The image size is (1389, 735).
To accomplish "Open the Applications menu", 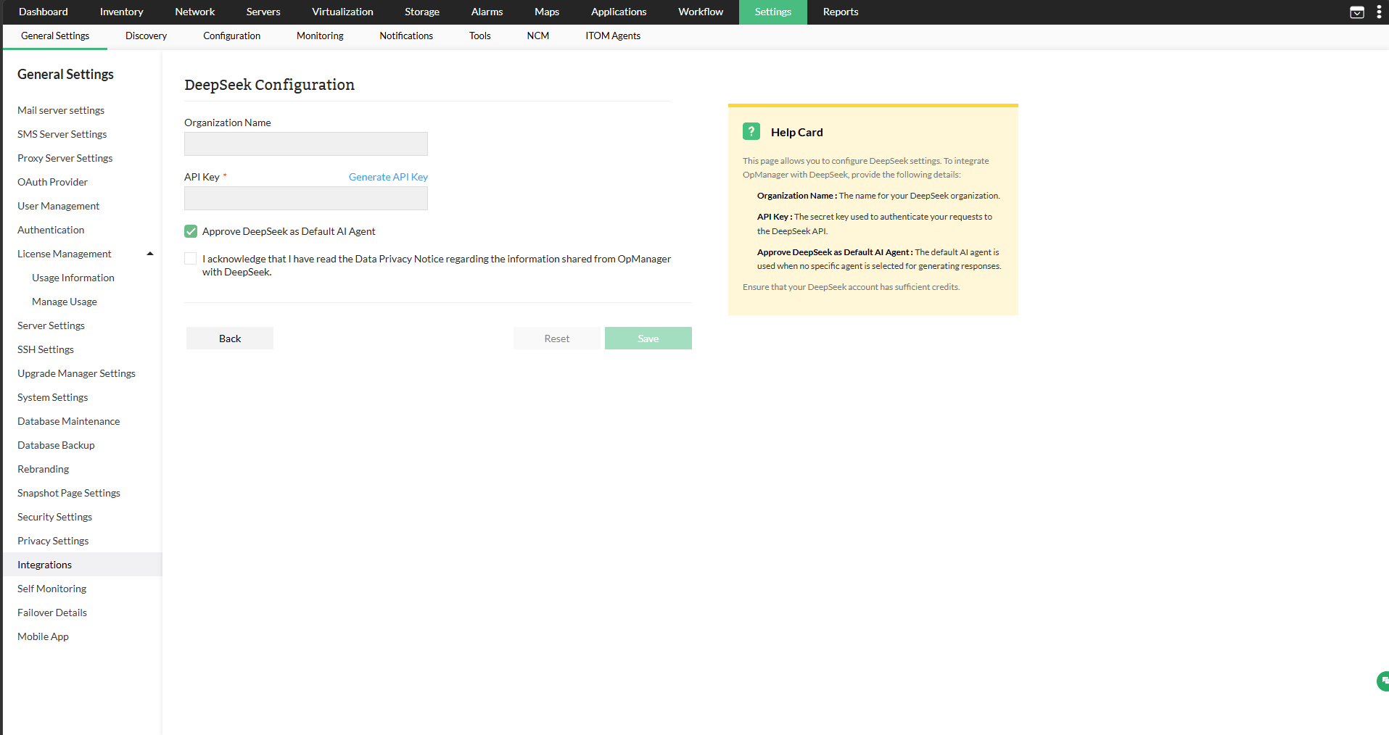I will pos(619,12).
